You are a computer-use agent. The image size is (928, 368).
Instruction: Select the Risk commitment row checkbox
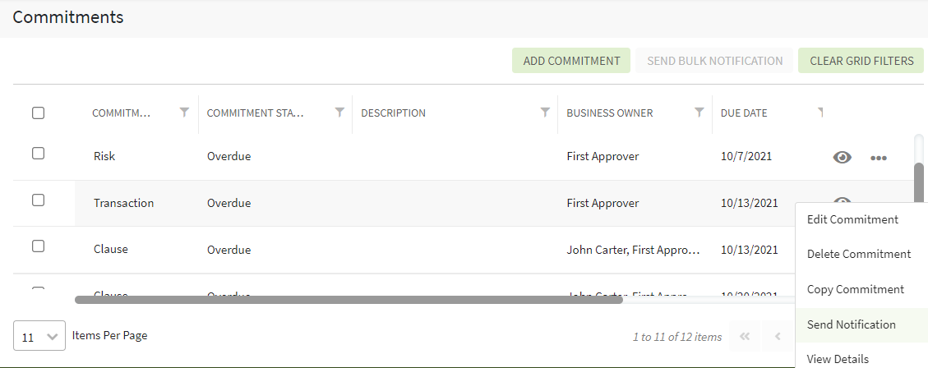point(39,153)
